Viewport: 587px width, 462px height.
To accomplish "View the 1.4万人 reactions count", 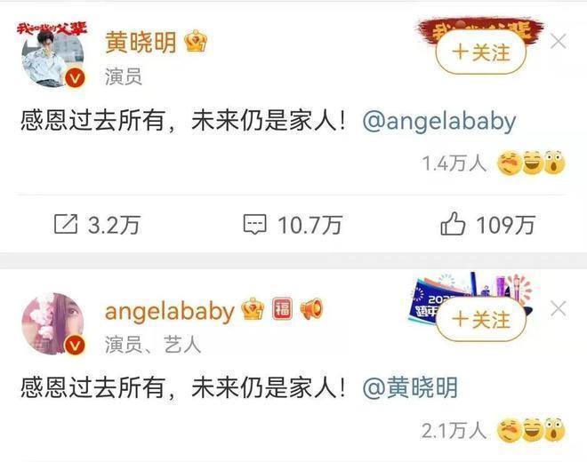I will pos(454,163).
